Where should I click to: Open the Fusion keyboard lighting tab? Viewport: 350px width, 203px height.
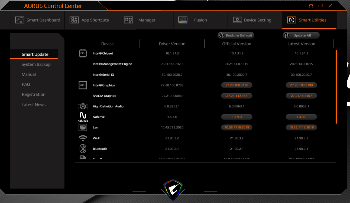(201, 20)
